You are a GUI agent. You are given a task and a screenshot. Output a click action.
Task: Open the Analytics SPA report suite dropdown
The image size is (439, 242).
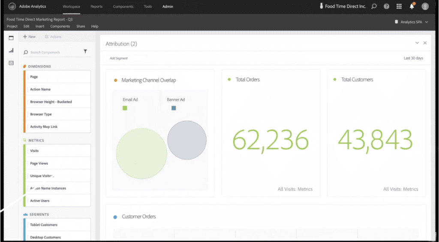pyautogui.click(x=411, y=22)
